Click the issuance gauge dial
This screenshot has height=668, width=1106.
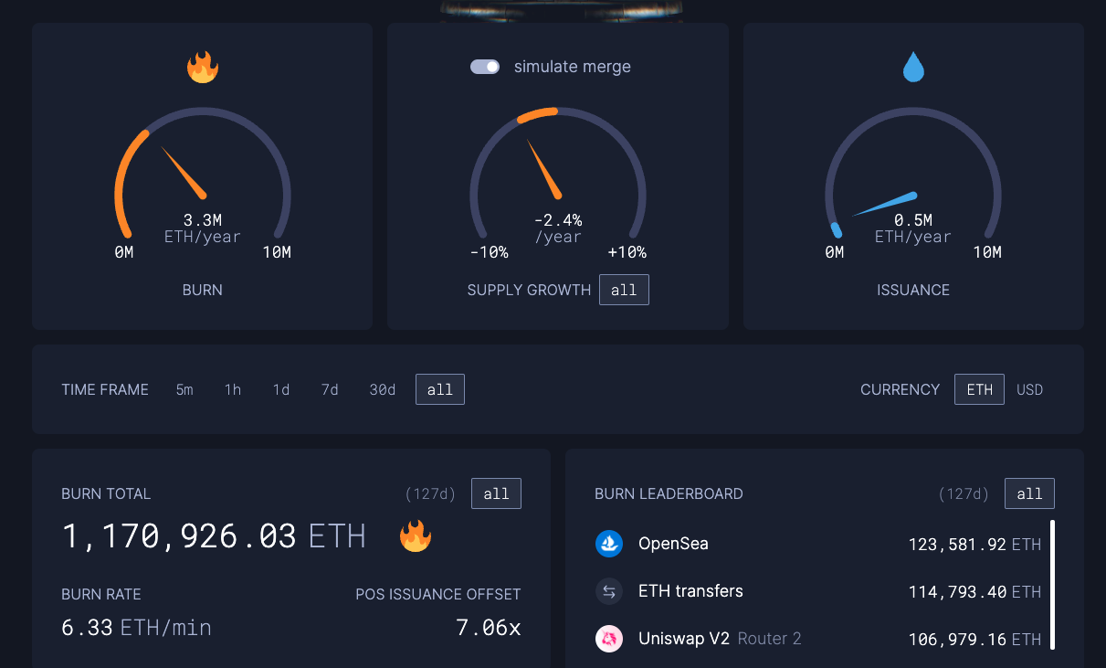913,183
